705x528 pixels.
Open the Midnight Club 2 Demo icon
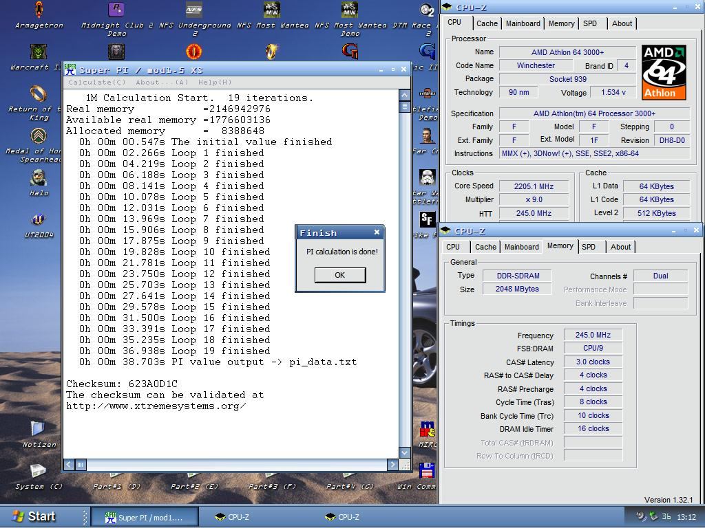tap(116, 10)
